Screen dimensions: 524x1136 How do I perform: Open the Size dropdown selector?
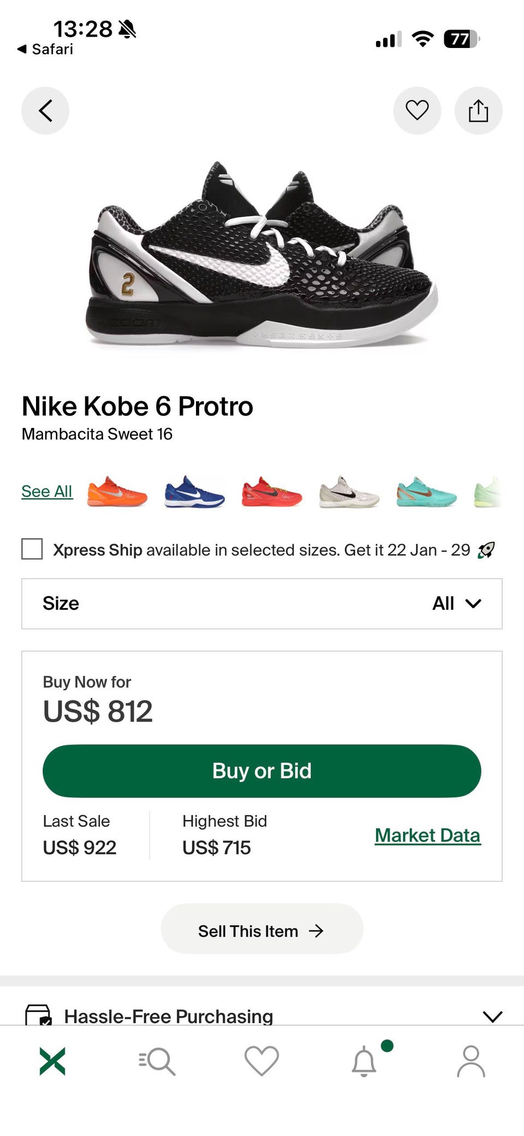tap(262, 604)
